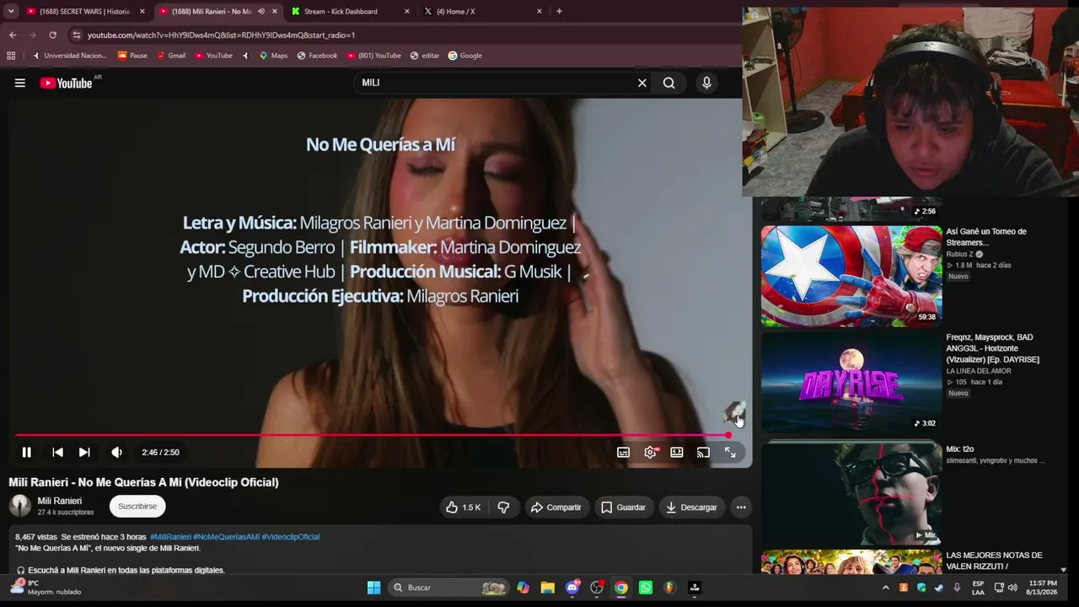Start voice search with the microphone
The height and width of the screenshot is (607, 1079).
pyautogui.click(x=706, y=83)
